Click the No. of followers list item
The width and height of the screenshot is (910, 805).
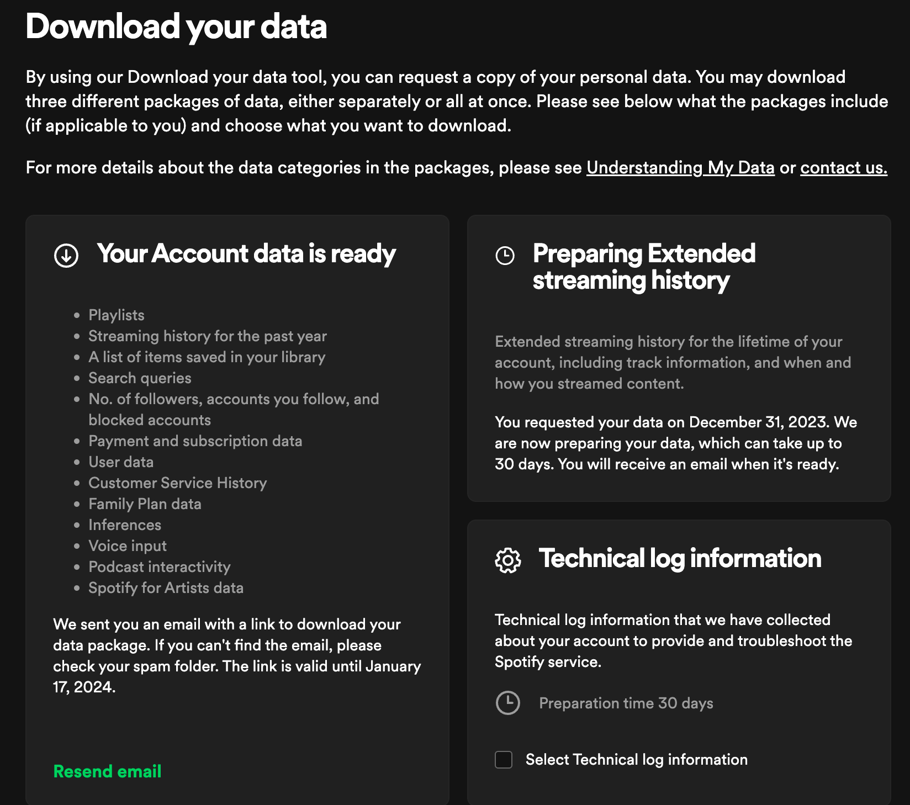pos(234,409)
